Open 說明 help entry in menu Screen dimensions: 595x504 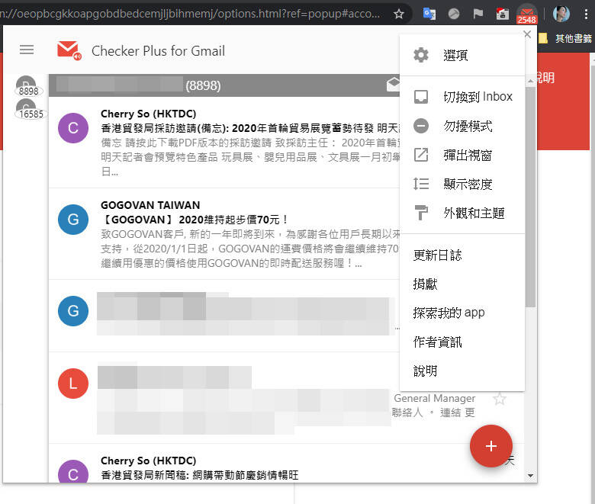click(462, 371)
